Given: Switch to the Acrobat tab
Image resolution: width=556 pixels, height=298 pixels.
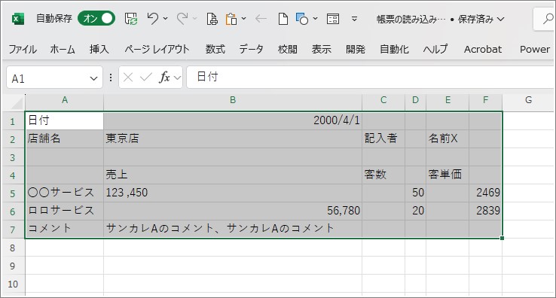Looking at the screenshot, I should pos(483,49).
